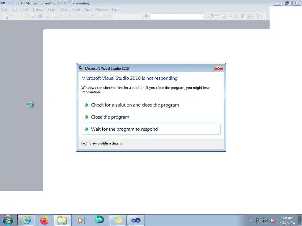The width and height of the screenshot is (302, 226).
Task: Open the File menu
Action: 5,9
